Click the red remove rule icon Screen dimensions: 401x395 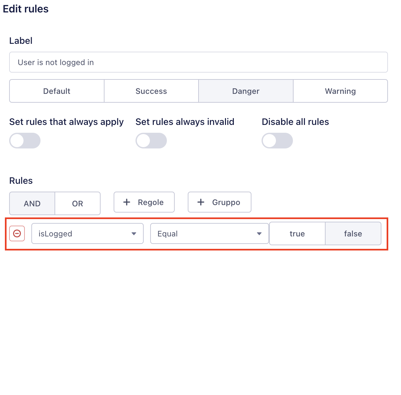tap(17, 233)
